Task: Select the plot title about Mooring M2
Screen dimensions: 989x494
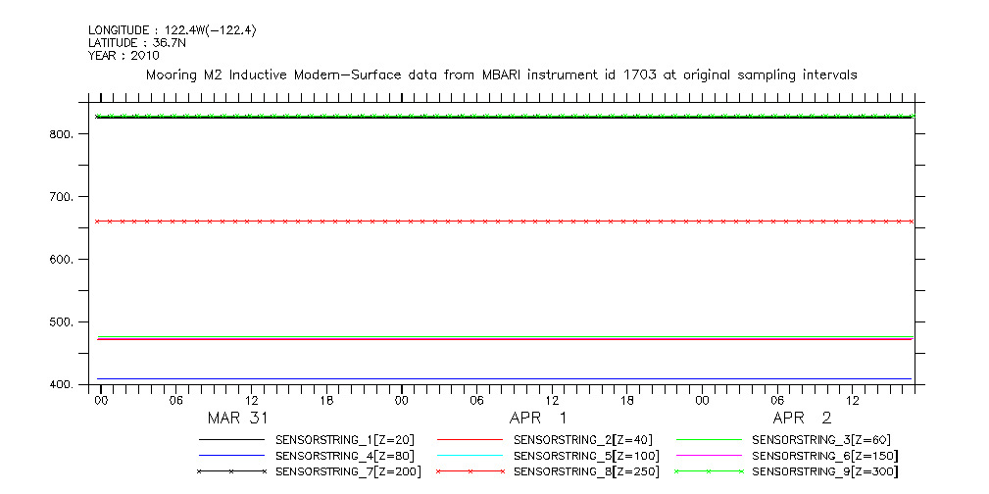Action: [x=501, y=74]
